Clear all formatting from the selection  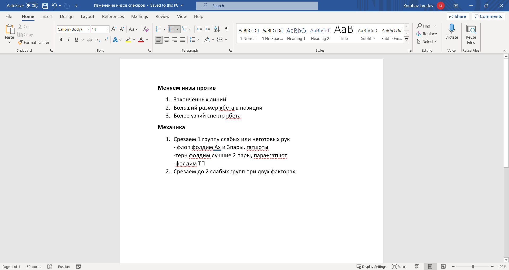tap(146, 29)
